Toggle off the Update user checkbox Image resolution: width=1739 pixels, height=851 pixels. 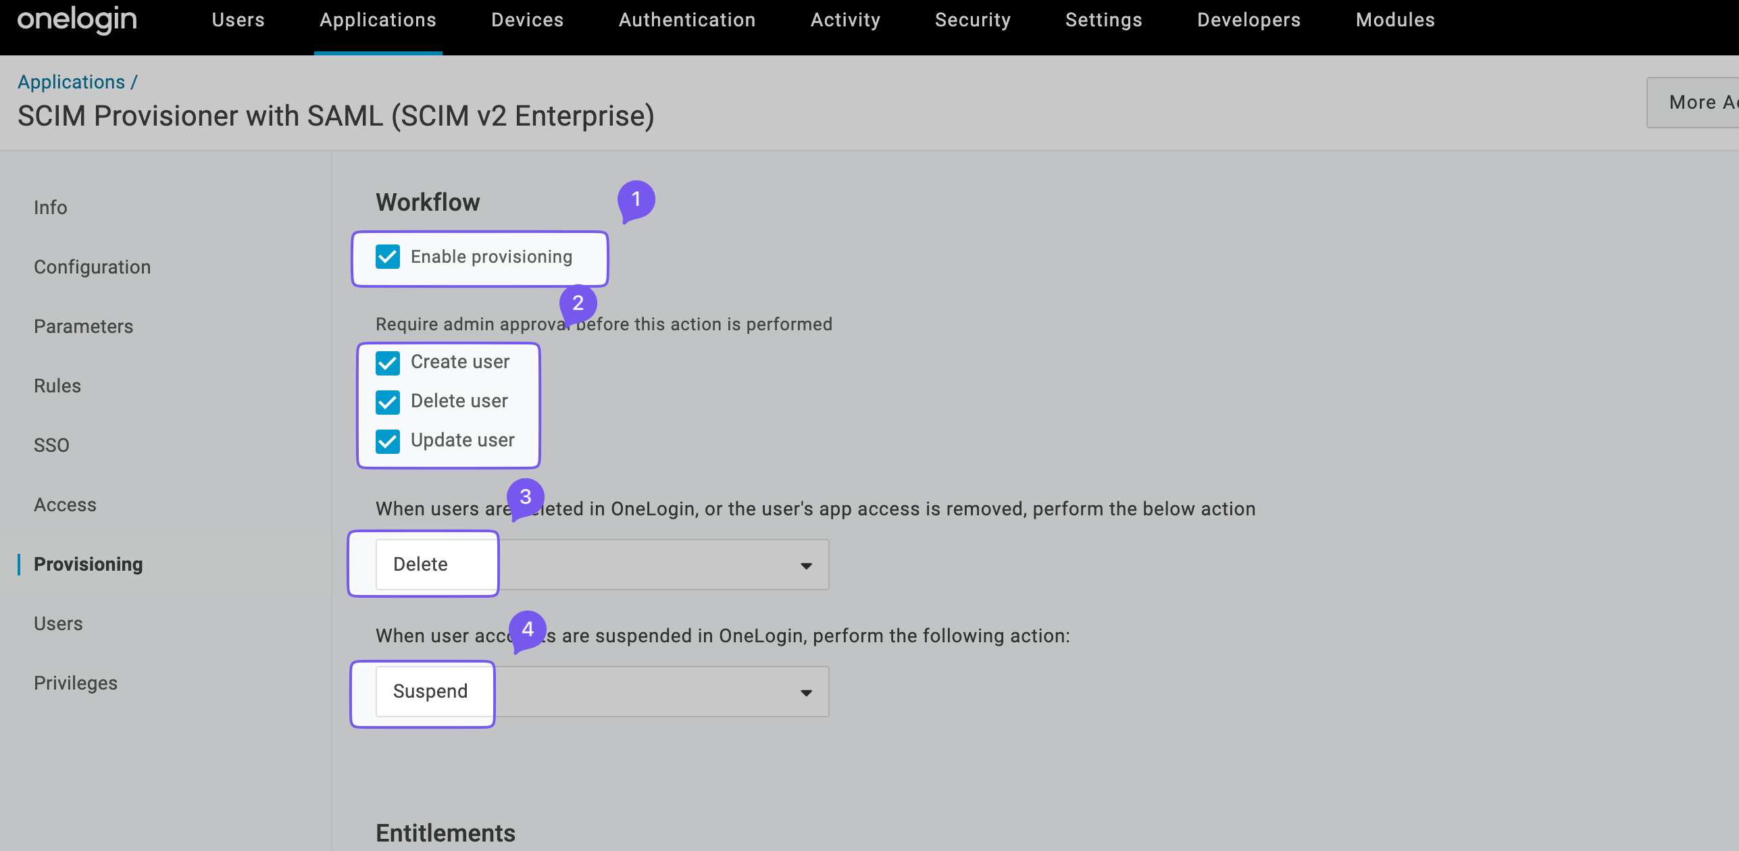pos(388,441)
